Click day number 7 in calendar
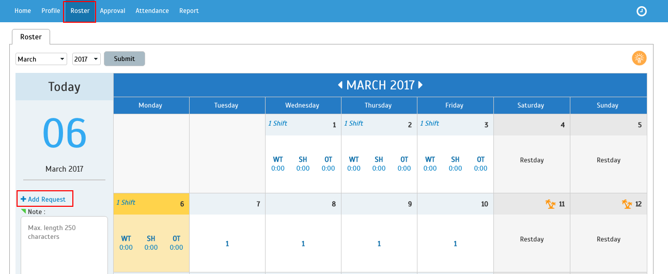The width and height of the screenshot is (668, 274). pyautogui.click(x=258, y=204)
